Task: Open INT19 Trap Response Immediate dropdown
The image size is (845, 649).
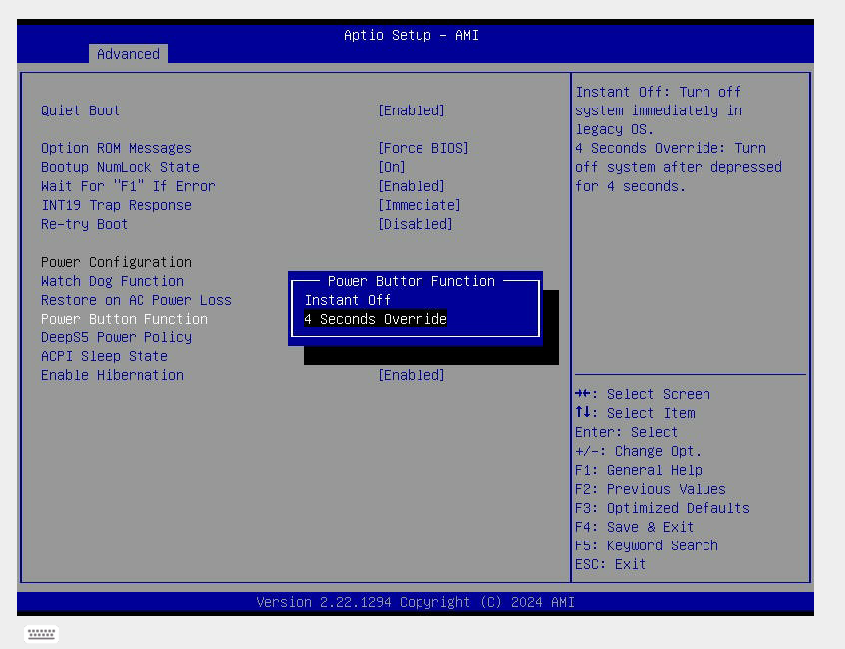Action: tap(419, 205)
